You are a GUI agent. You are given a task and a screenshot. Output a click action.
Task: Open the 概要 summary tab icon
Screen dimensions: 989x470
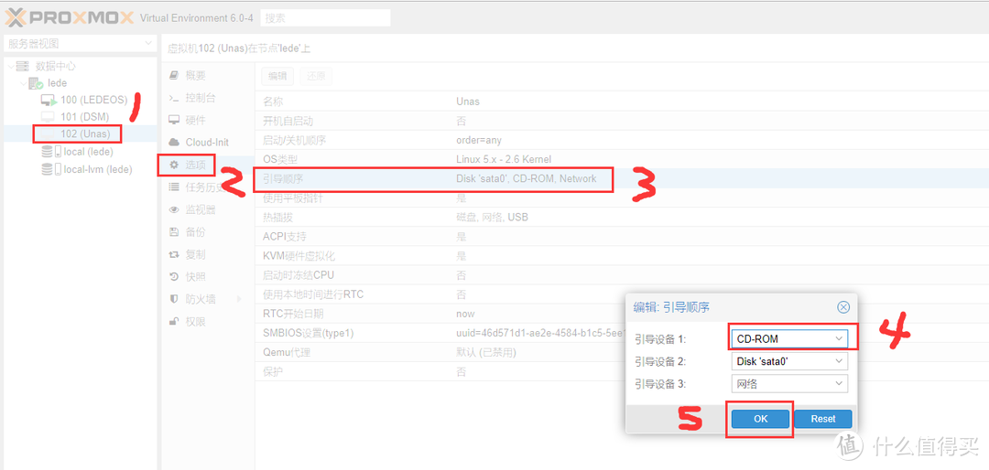click(174, 75)
